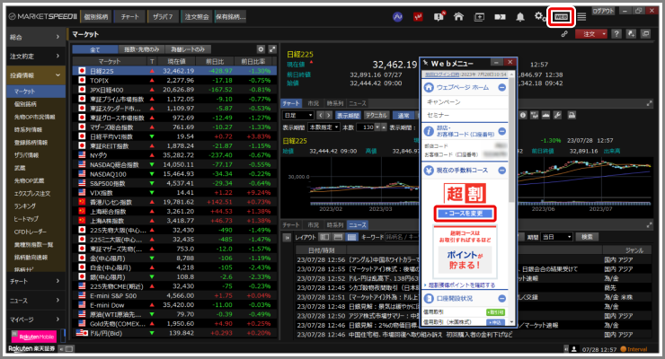Select the 全て filter in market list
665x359 pixels.
(95, 49)
